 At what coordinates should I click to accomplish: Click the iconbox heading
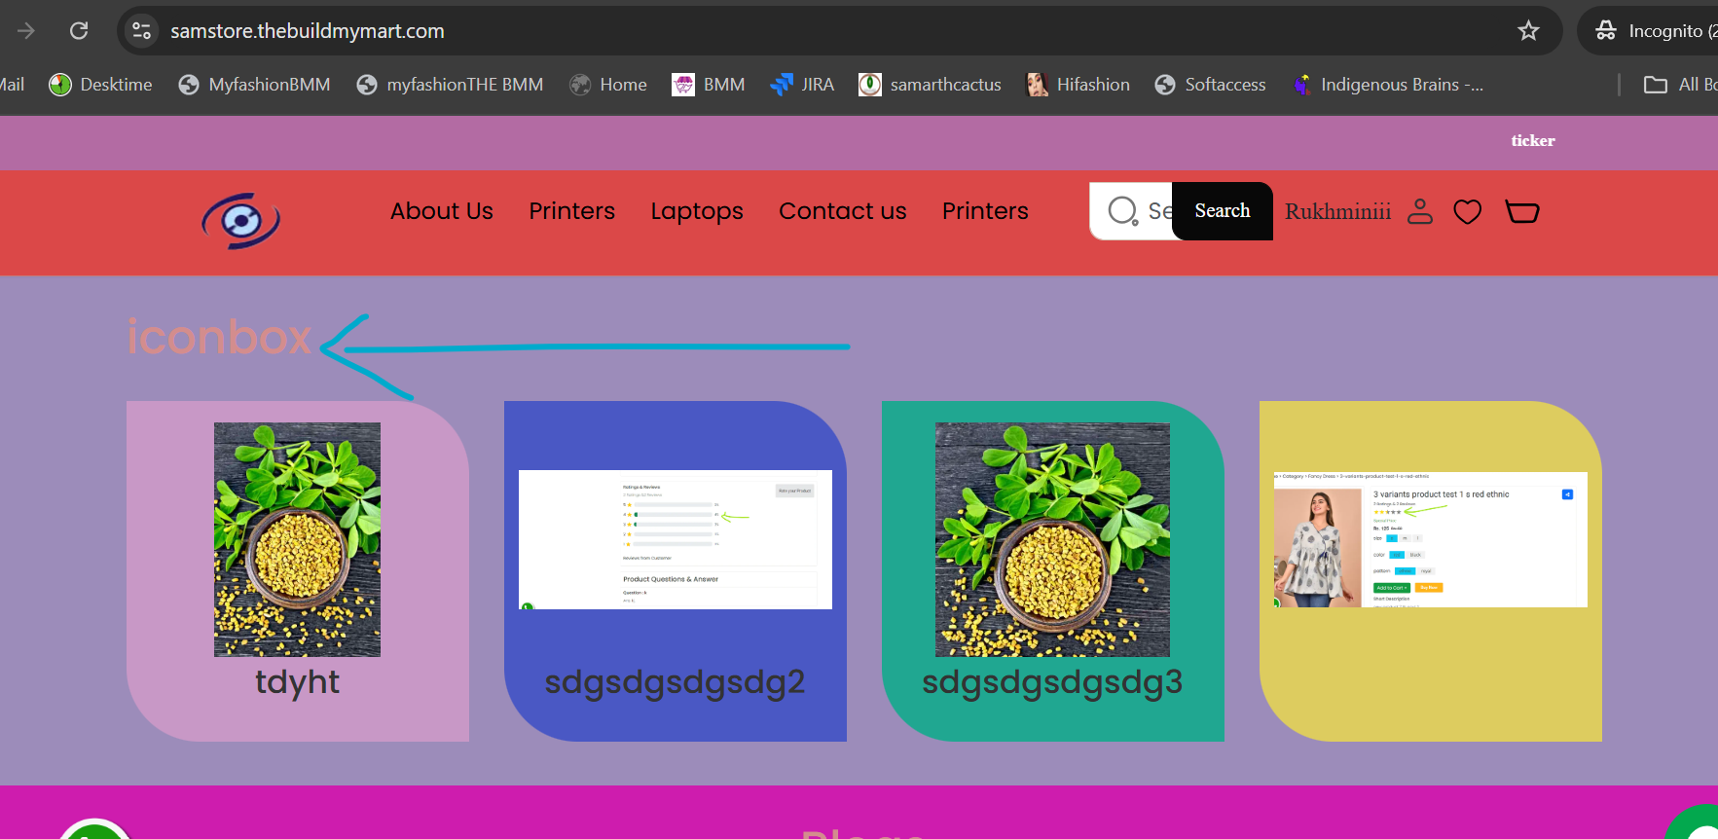(x=220, y=337)
